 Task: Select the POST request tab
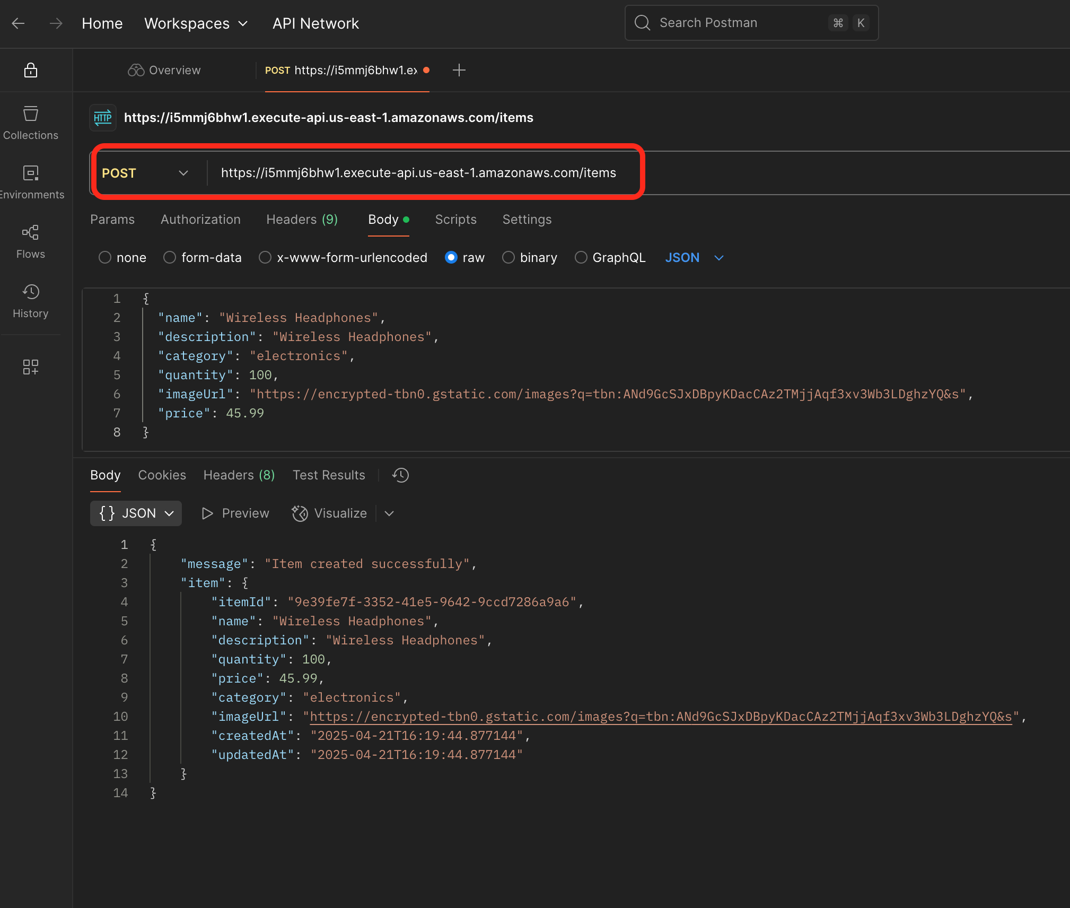click(x=347, y=70)
